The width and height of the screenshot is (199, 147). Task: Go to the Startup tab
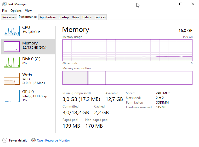coord(64,17)
